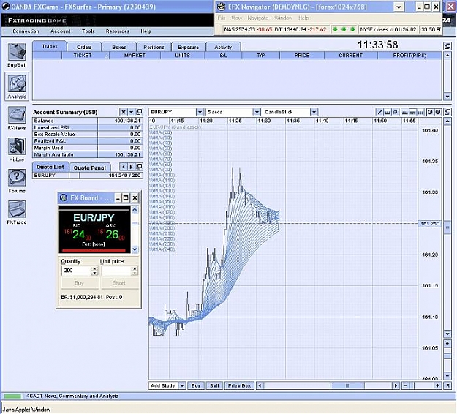Image resolution: width=457 pixels, height=414 pixels.
Task: Detach the Trades table panel
Action: tap(447, 46)
